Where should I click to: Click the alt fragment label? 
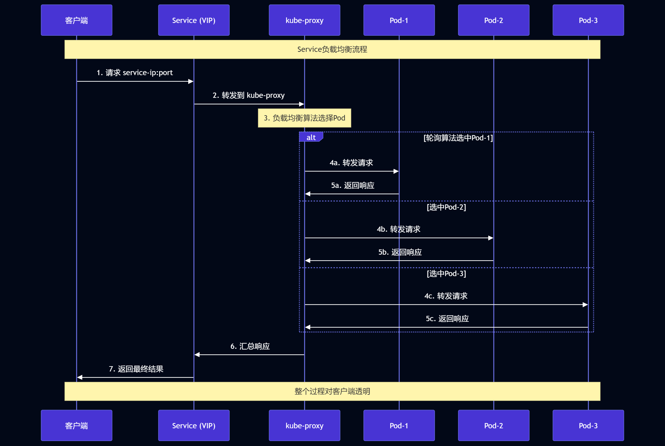click(x=311, y=137)
